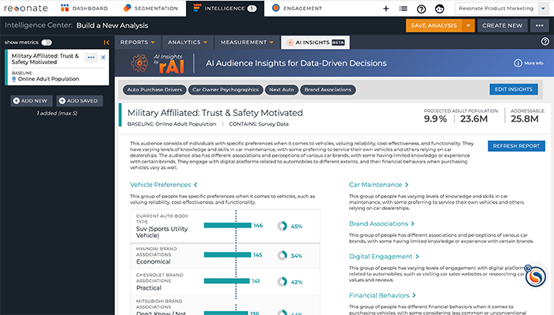
Task: Click Refresh Report button
Action: pos(516,146)
